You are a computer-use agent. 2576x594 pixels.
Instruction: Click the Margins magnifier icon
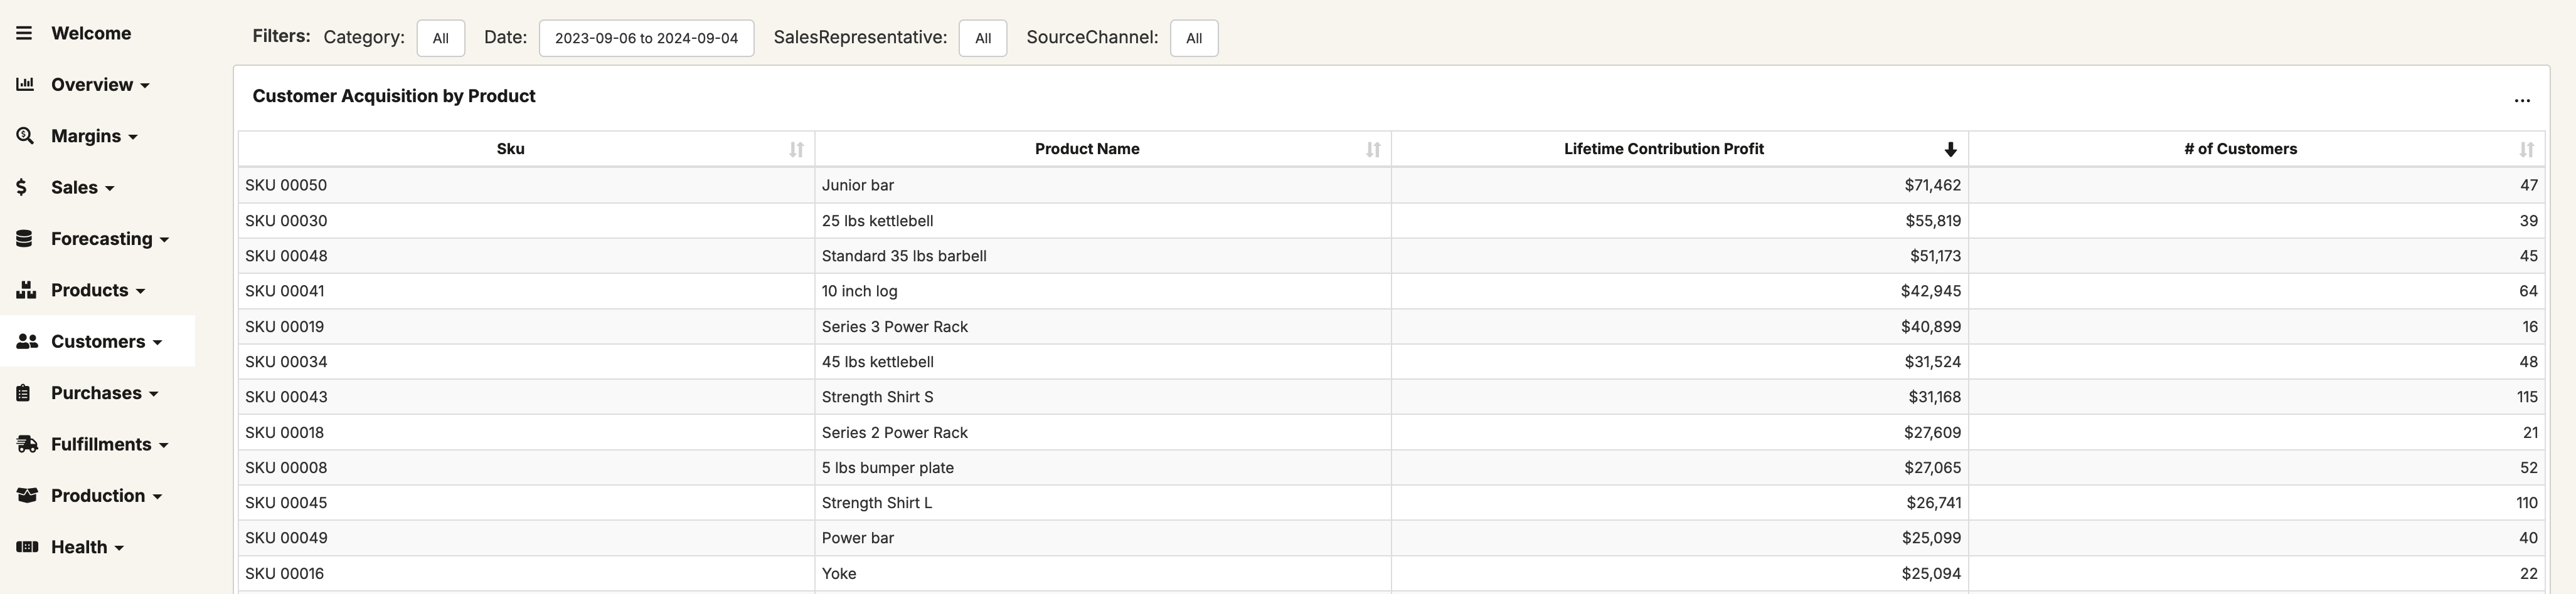[x=26, y=136]
